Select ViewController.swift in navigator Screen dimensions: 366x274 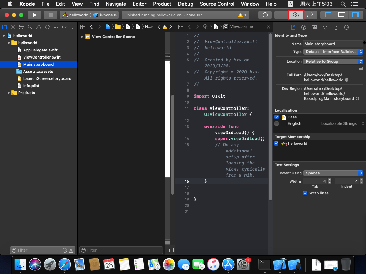39,57
